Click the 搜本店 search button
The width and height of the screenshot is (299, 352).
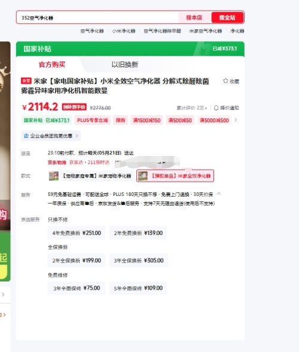tap(194, 17)
